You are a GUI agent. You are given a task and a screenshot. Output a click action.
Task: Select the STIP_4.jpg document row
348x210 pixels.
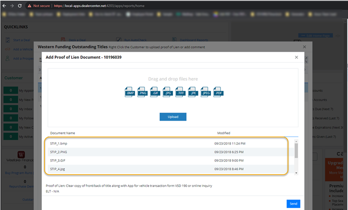tap(171, 169)
